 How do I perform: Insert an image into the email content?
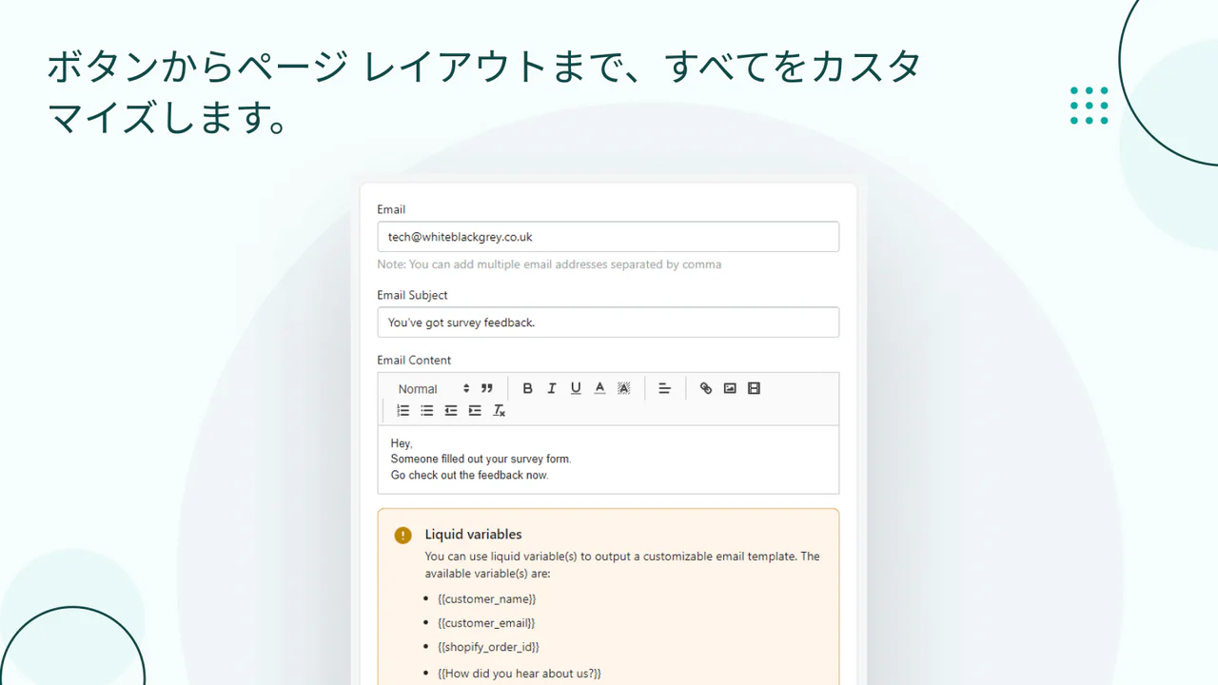click(730, 388)
